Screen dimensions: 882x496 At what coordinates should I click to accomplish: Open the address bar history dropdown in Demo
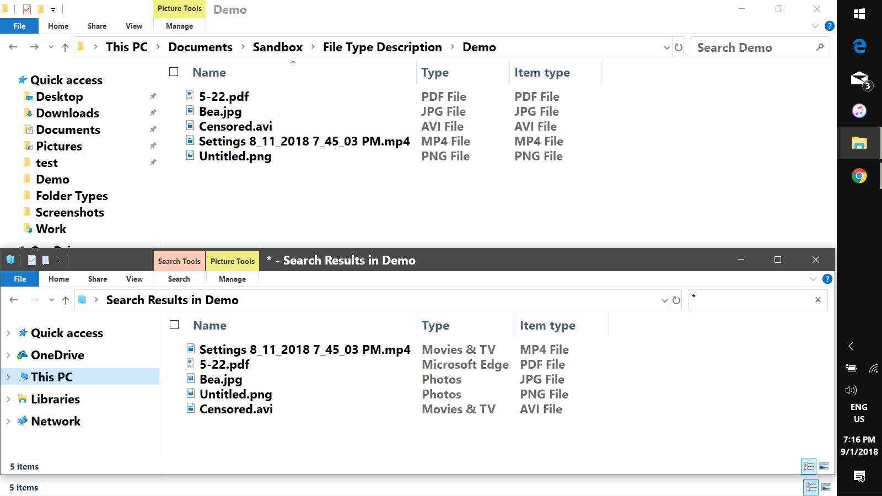[x=666, y=47]
